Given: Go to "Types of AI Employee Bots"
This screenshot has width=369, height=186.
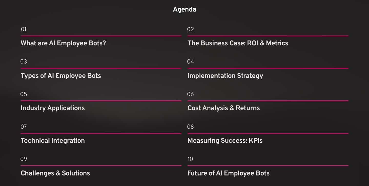Looking at the screenshot, I should coord(61,76).
